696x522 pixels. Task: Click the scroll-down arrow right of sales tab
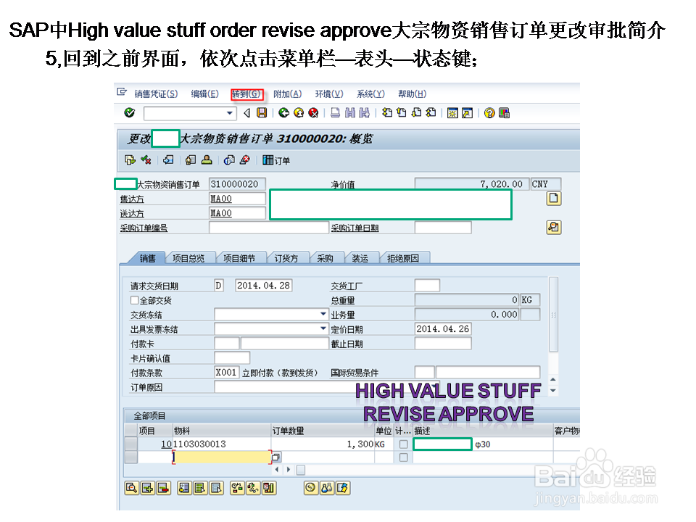(553, 391)
